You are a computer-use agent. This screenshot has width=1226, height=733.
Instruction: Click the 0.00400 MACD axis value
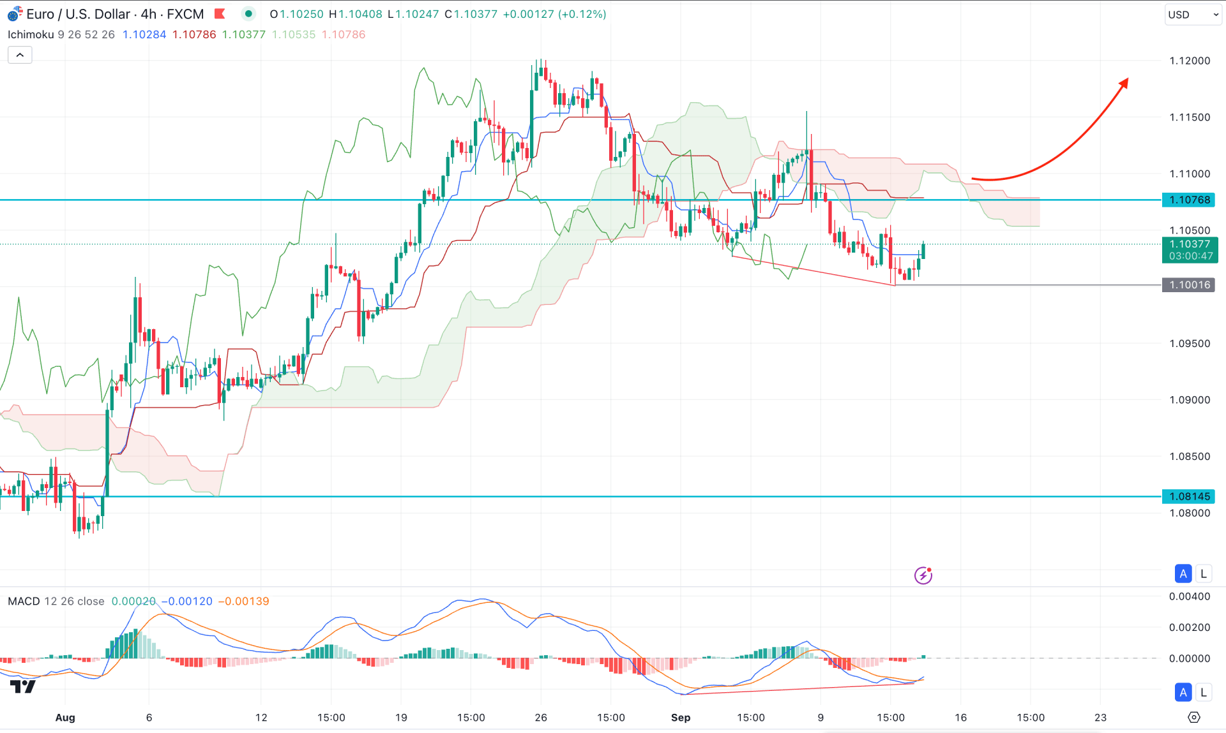point(1190,596)
